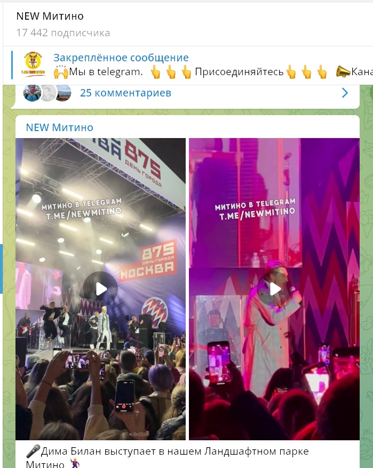Image resolution: width=373 pixels, height=468 pixels.
Task: Open NEW Митино channel header title
Action: pos(50,16)
